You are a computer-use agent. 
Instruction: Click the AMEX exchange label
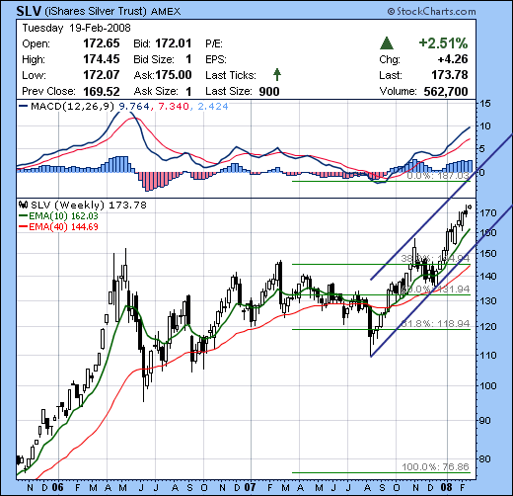[166, 12]
